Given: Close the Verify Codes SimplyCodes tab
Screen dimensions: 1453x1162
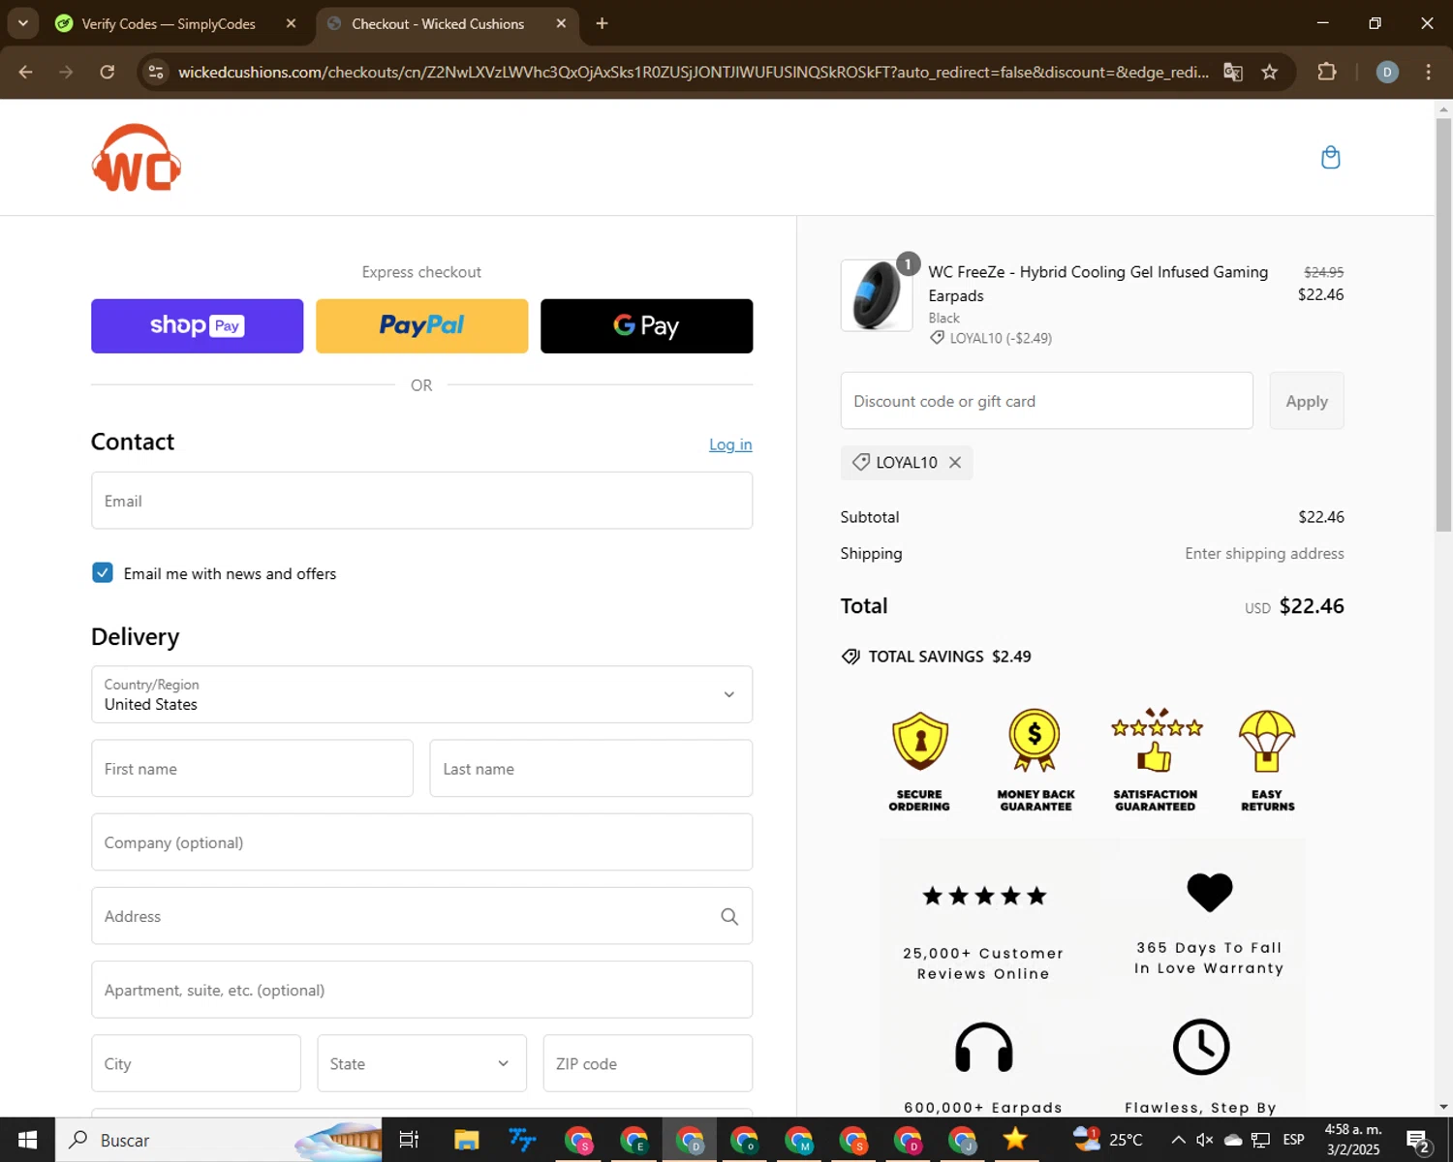Looking at the screenshot, I should [x=291, y=23].
